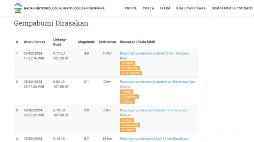This screenshot has height=142, width=254.
Task: Click Badan Meteorologi, Klimatologi, dan Geofisika title
Action: click(x=64, y=8)
